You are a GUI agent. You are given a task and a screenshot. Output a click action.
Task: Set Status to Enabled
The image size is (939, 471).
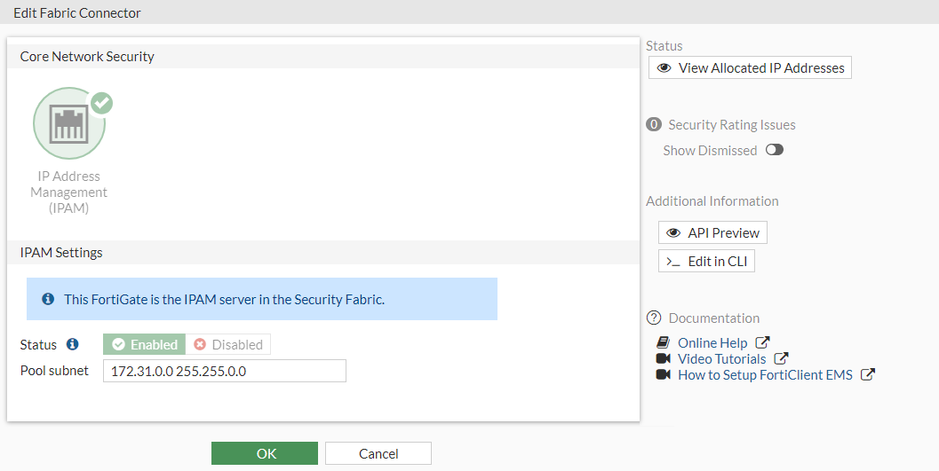click(x=144, y=344)
